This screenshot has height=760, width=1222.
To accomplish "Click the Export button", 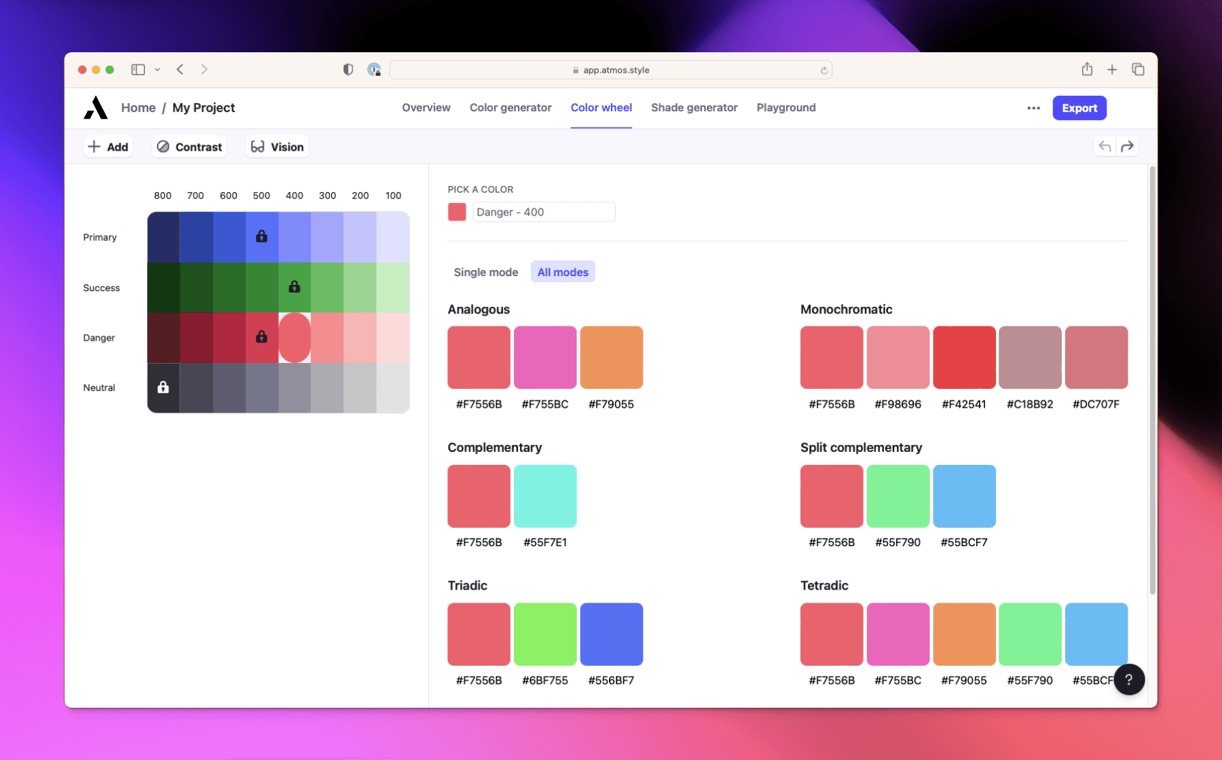I will [x=1079, y=108].
